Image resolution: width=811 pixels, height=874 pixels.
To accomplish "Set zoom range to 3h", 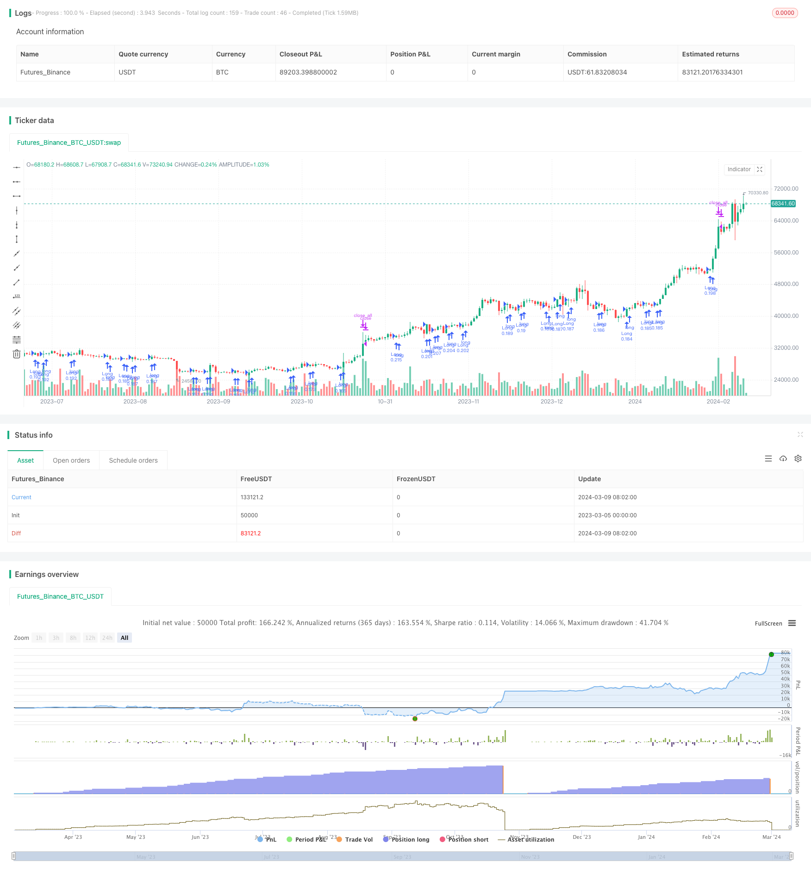I will [56, 638].
